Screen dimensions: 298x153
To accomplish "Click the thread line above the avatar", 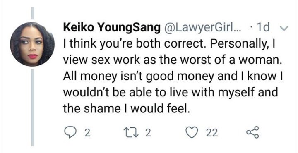I will tap(32, 13).
